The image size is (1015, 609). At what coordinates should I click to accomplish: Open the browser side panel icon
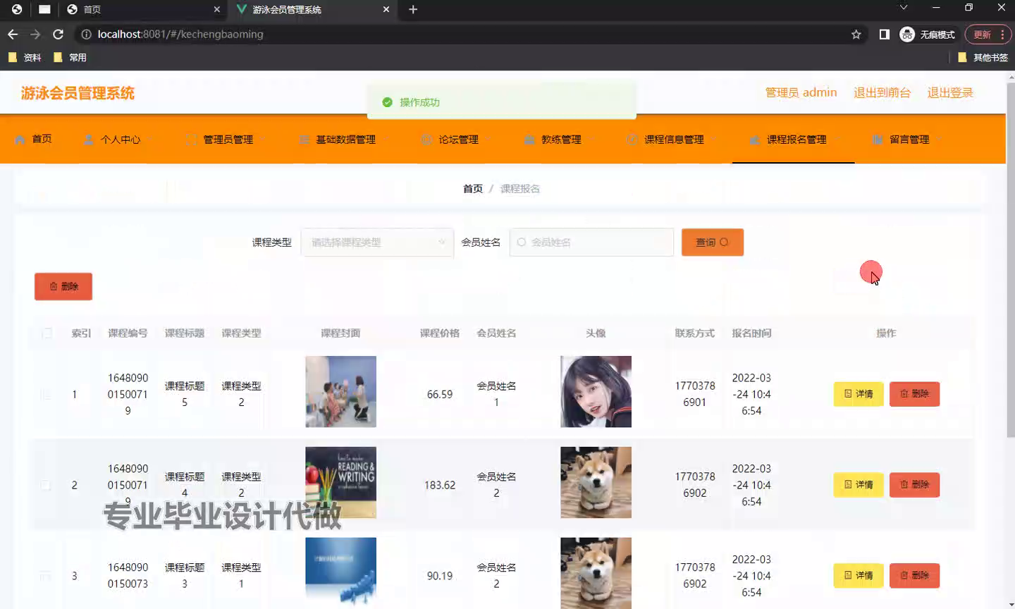tap(884, 34)
